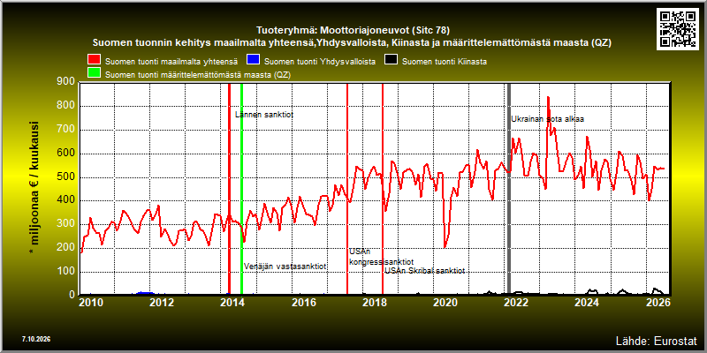The image size is (707, 353).
Task: Select legend label 'Suomen tuonti Yhdysvalloista'
Action: [320, 62]
